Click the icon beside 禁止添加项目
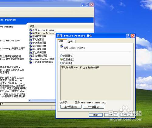 click(30, 43)
